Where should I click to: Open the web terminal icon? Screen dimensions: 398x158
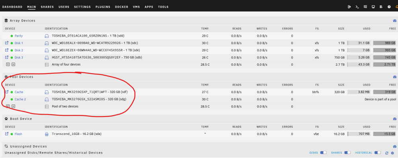(357, 7)
